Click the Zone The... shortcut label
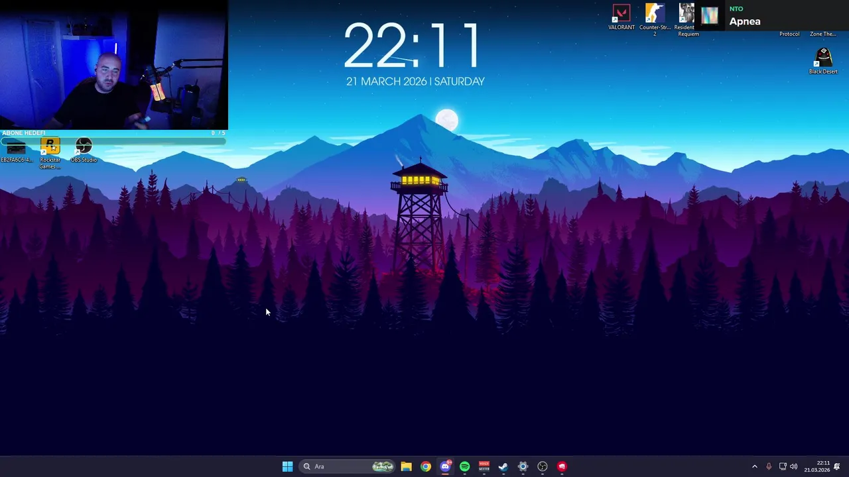 (x=822, y=34)
